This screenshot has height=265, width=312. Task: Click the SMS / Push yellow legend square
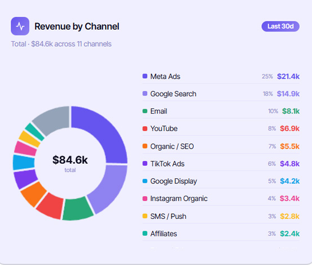tap(145, 216)
